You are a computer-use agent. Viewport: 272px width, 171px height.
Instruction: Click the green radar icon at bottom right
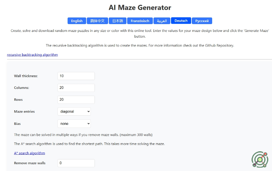click(x=260, y=158)
